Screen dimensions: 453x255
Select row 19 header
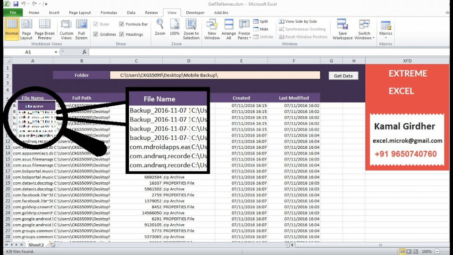[8, 183]
